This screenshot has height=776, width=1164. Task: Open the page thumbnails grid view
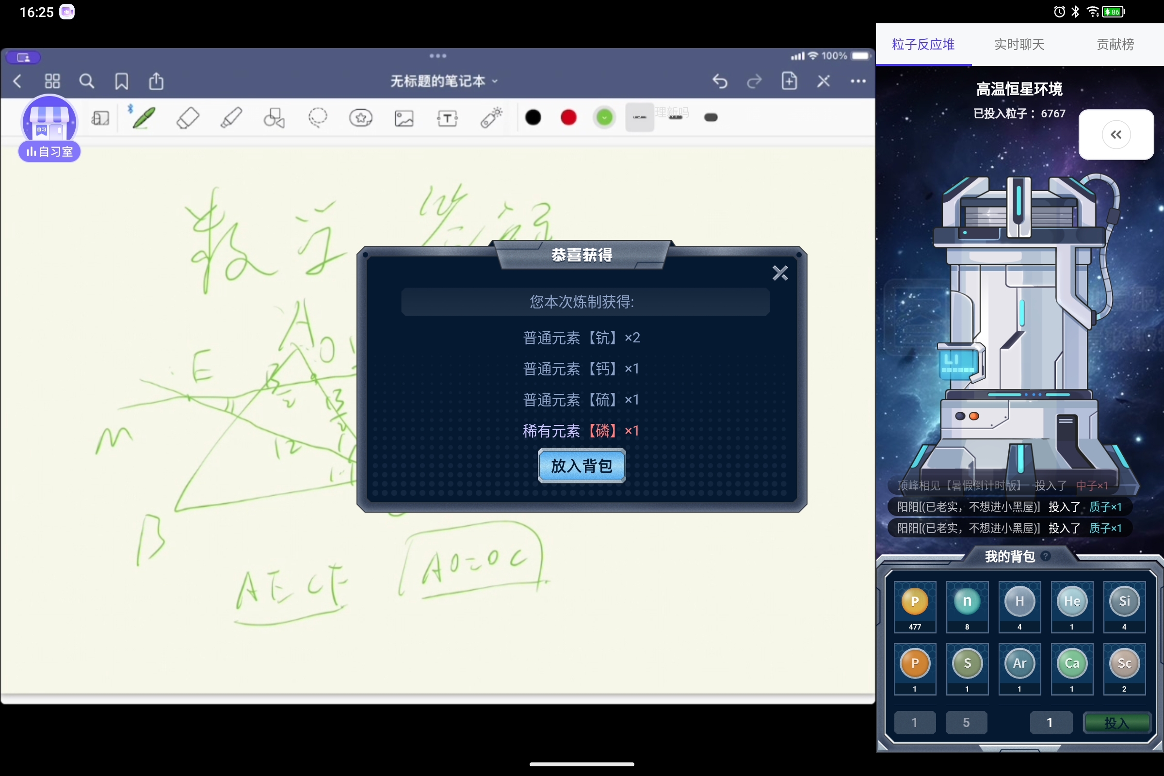click(52, 81)
